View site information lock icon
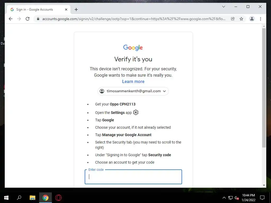This screenshot has width=271, height=203. click(x=38, y=19)
